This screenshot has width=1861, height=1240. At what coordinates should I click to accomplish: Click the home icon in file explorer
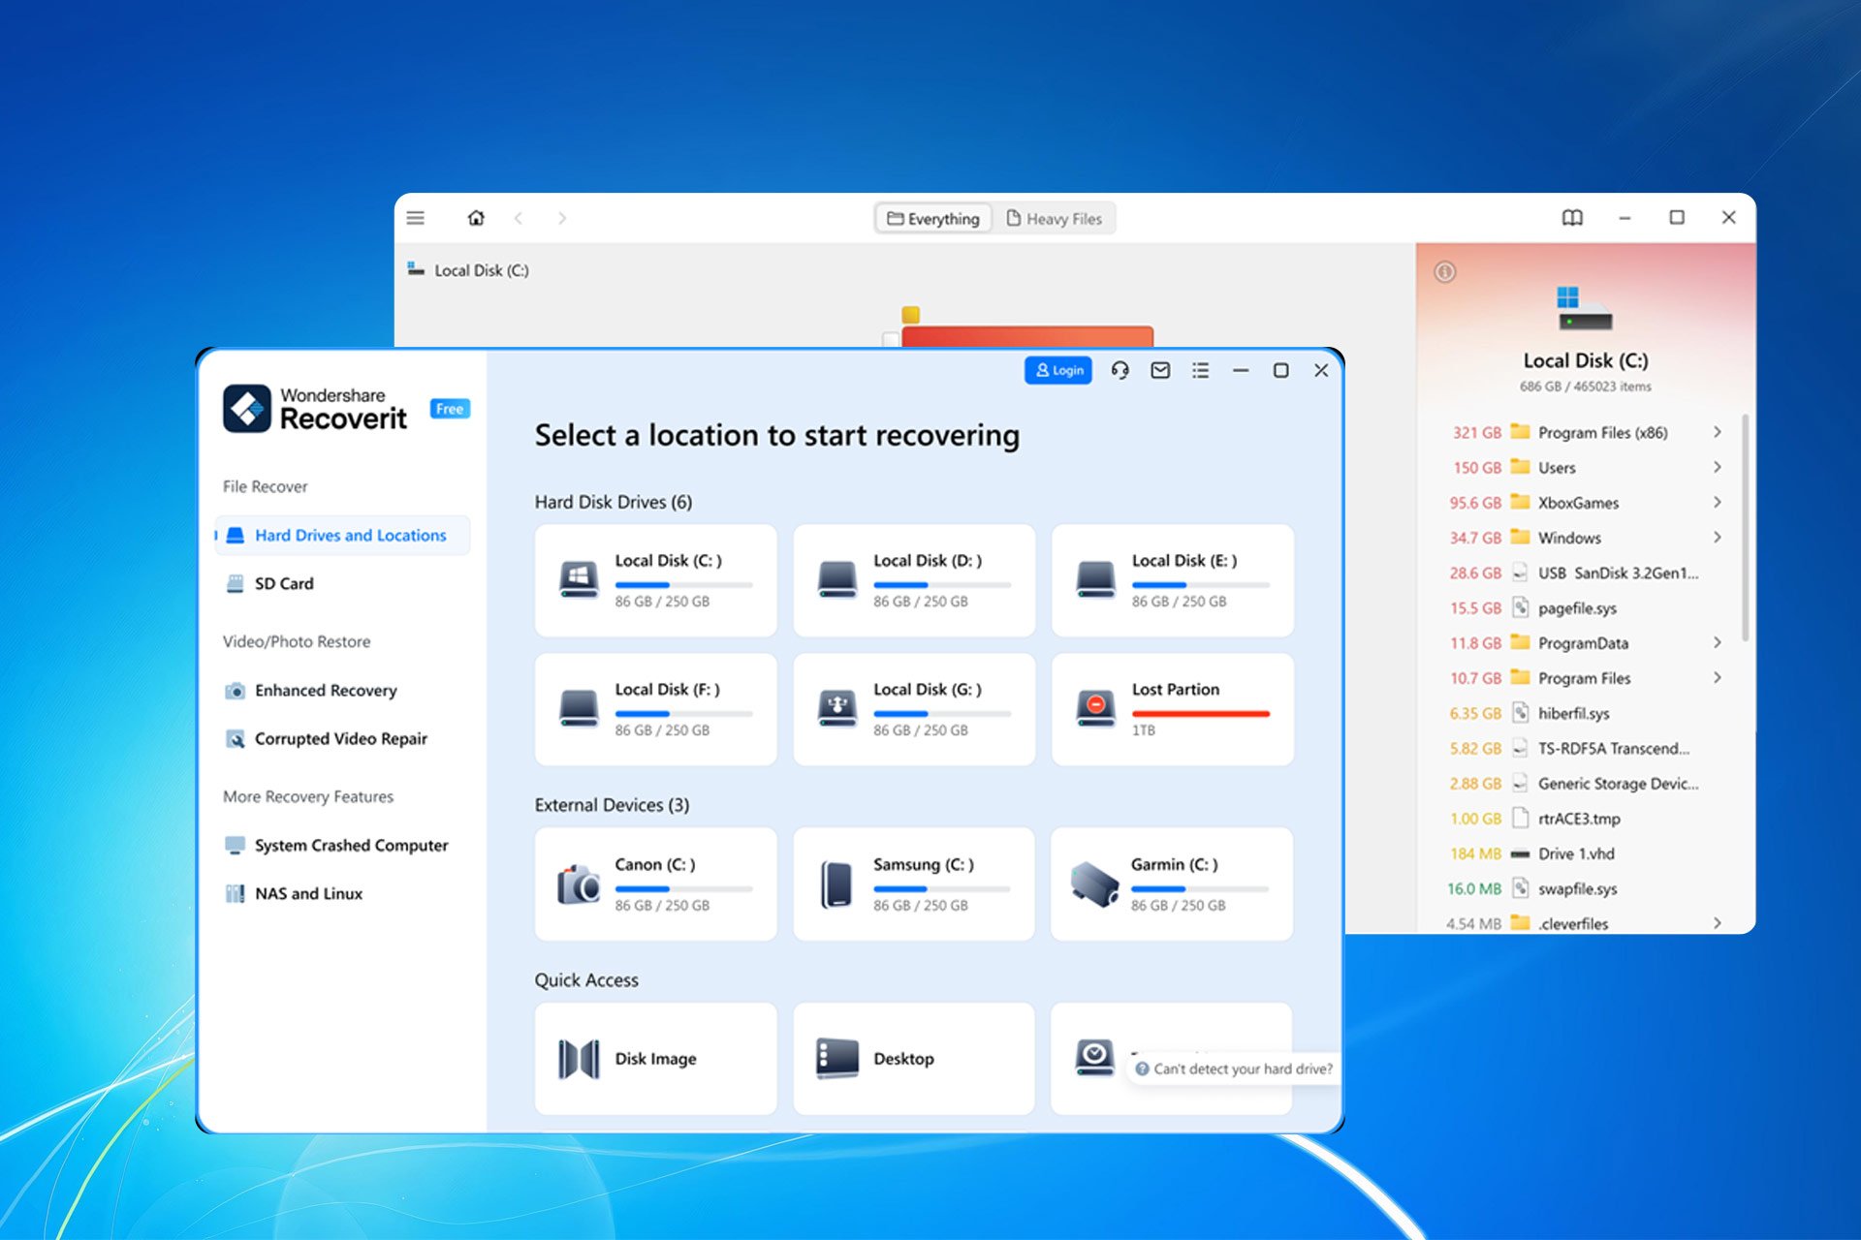[x=476, y=218]
